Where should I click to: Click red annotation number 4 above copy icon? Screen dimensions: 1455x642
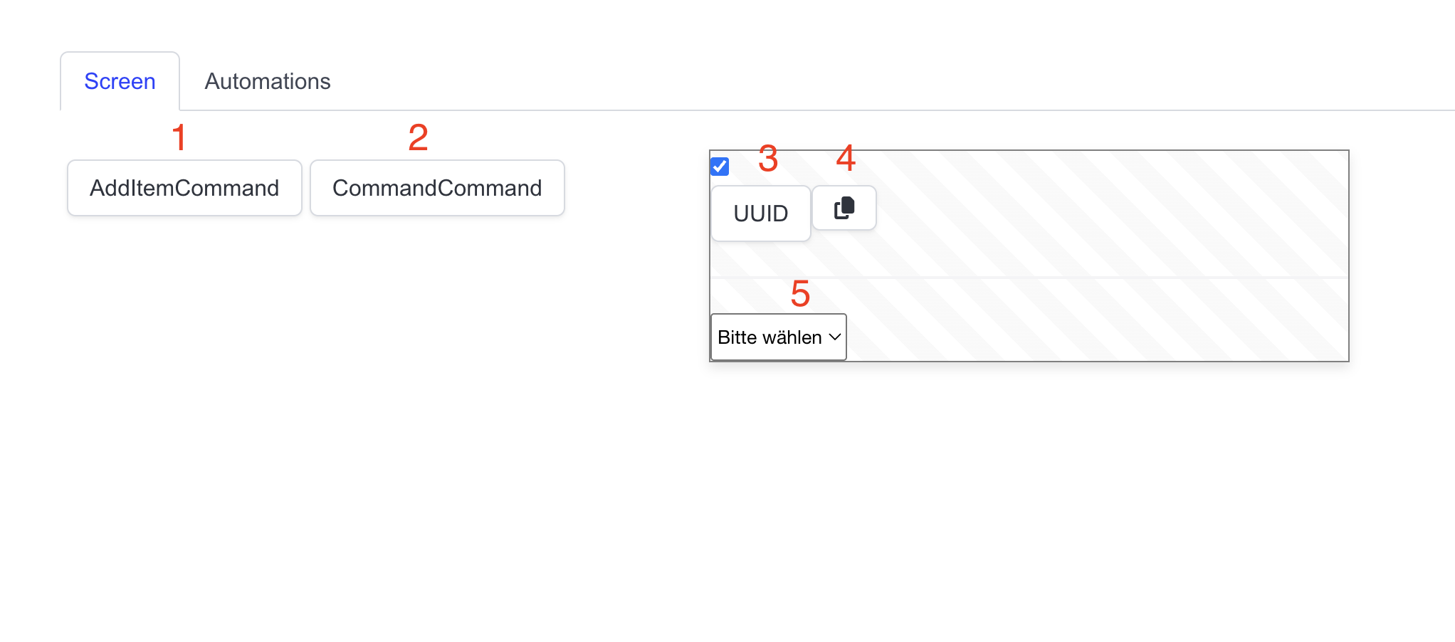pyautogui.click(x=846, y=158)
